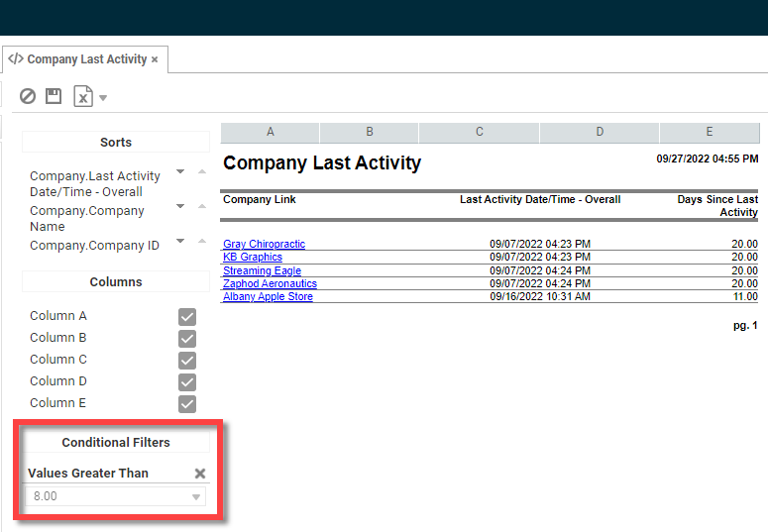This screenshot has height=532, width=768.
Task: Click the Zaphod Aeronautics link
Action: (270, 283)
